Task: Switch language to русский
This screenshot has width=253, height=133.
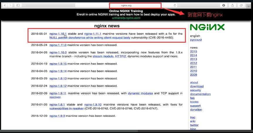Action: point(196,40)
